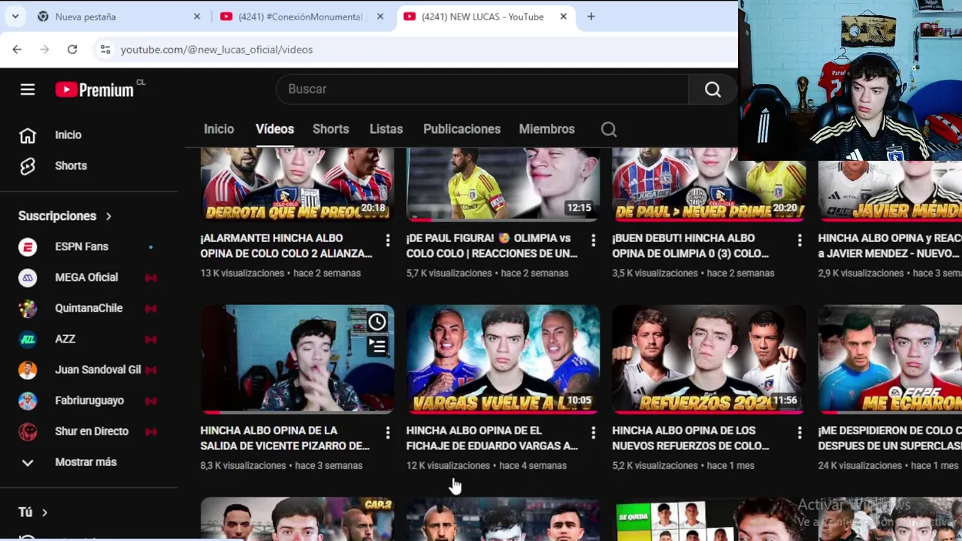Image resolution: width=962 pixels, height=541 pixels.
Task: Expand the Tú section chevron
Action: [x=44, y=512]
